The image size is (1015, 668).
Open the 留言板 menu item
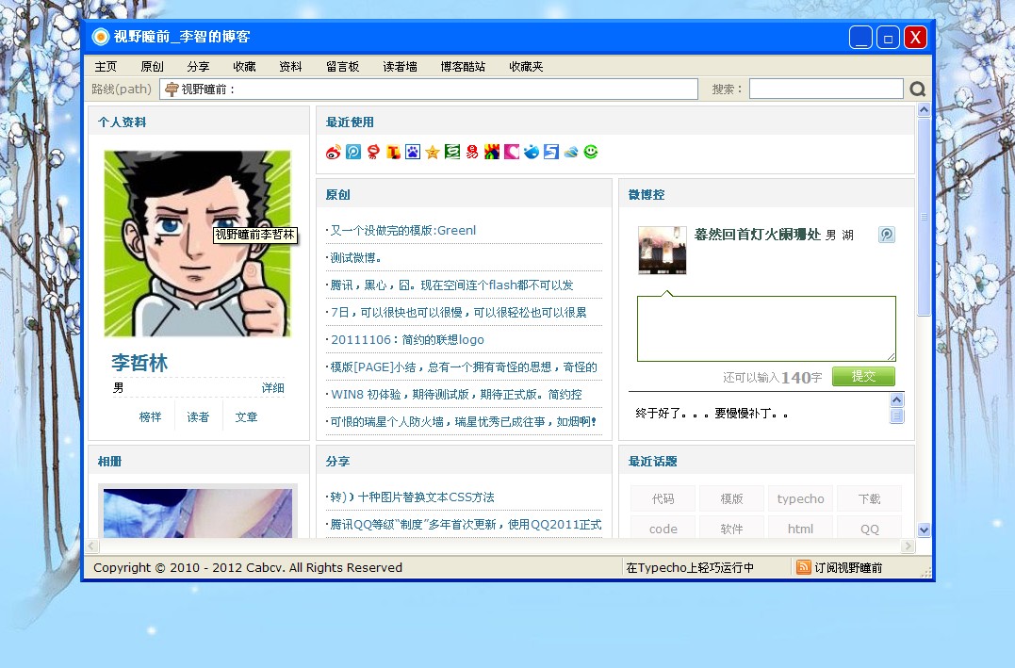(342, 66)
